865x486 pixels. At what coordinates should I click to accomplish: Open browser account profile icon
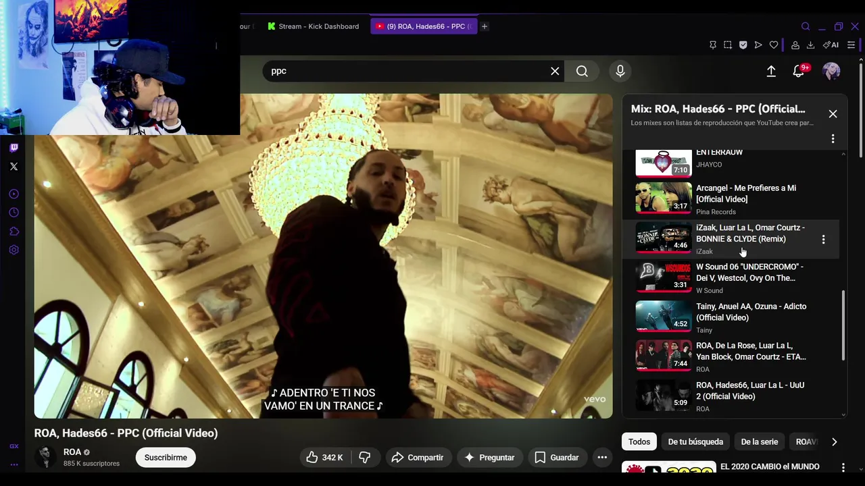pos(795,45)
